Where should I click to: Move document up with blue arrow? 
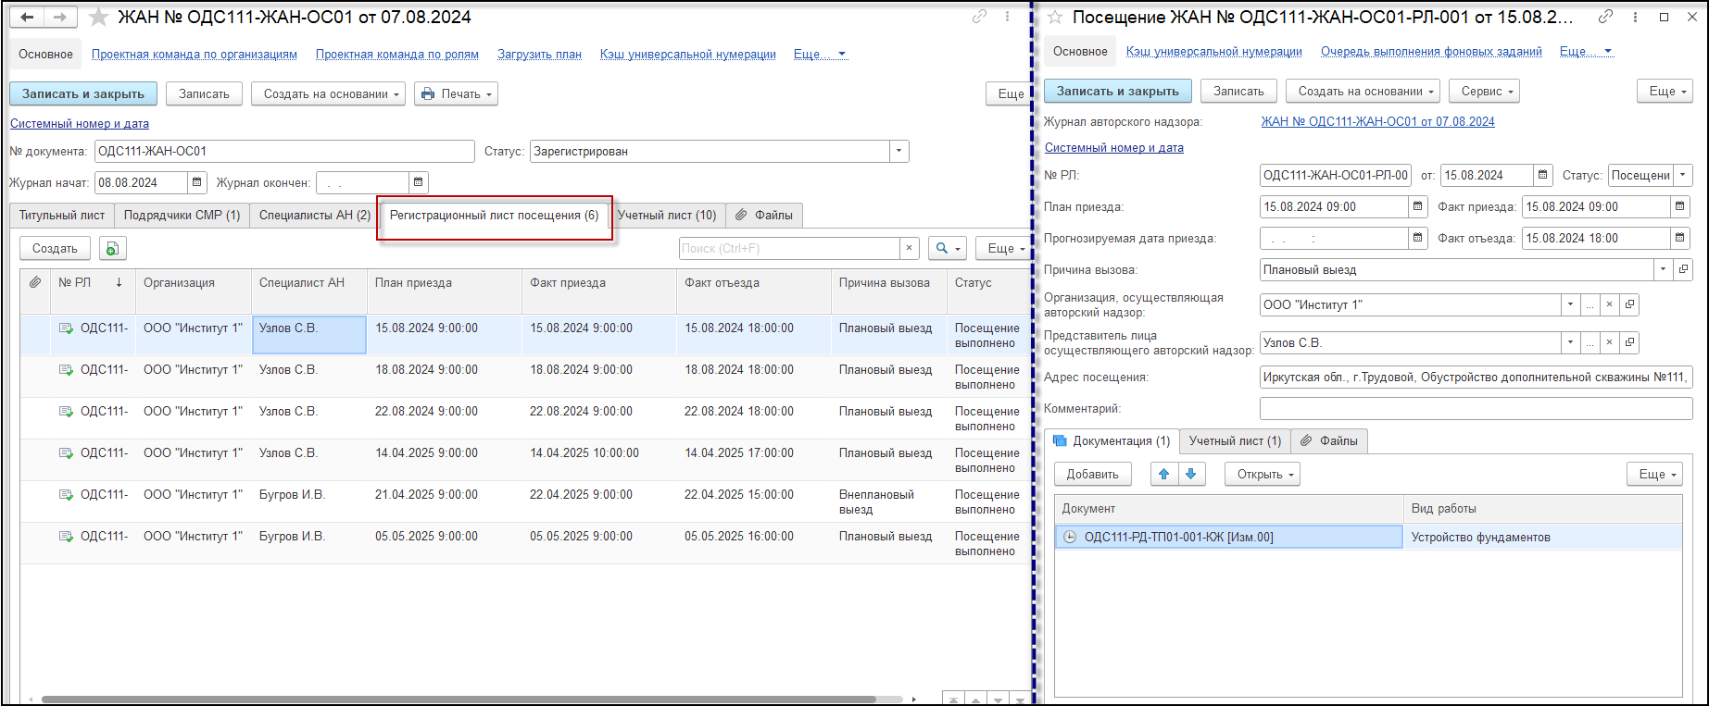(1163, 474)
